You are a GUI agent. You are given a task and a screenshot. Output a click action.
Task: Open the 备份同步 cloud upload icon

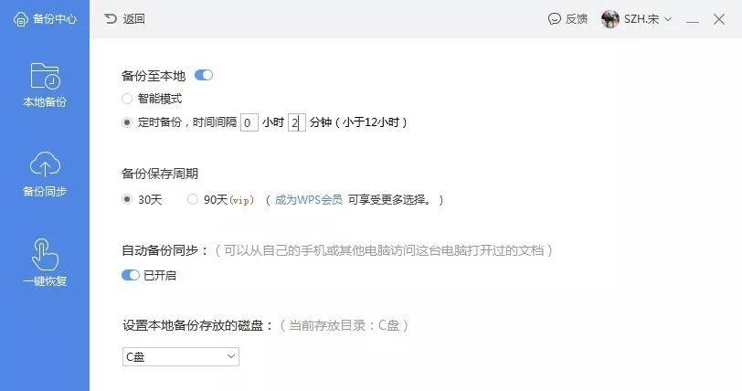point(45,164)
